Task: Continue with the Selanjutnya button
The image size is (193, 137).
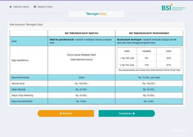Action: tap(127, 113)
